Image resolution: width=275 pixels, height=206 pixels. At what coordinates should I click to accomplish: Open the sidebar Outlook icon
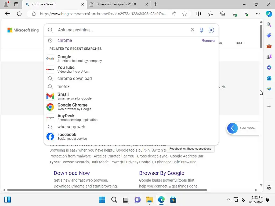pyautogui.click(x=269, y=78)
